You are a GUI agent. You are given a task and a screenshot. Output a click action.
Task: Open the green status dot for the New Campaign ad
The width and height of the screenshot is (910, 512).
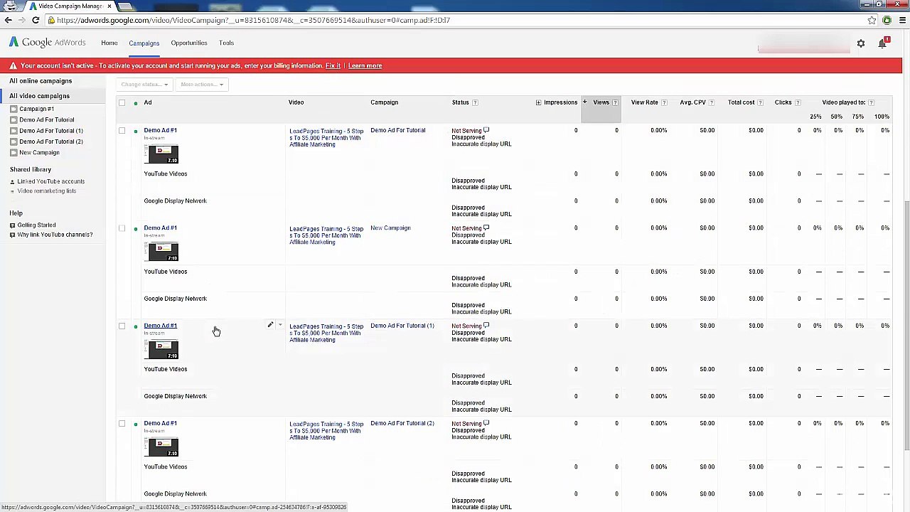pyautogui.click(x=136, y=229)
